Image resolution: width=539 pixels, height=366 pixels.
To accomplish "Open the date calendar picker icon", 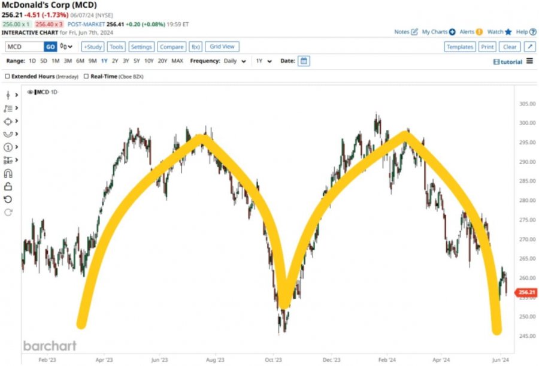I will pos(304,61).
